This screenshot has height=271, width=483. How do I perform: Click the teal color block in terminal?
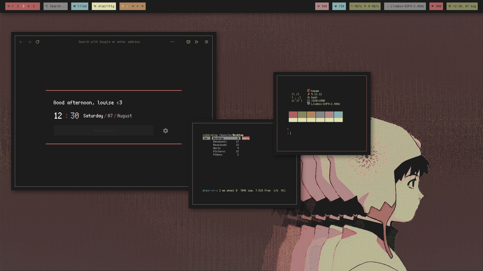pyautogui.click(x=338, y=115)
